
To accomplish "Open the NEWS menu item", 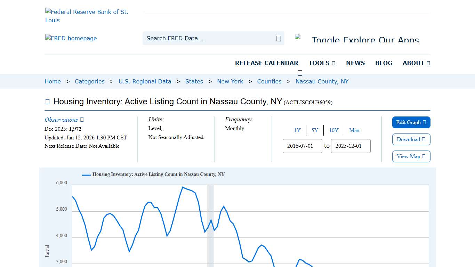I will [x=355, y=63].
